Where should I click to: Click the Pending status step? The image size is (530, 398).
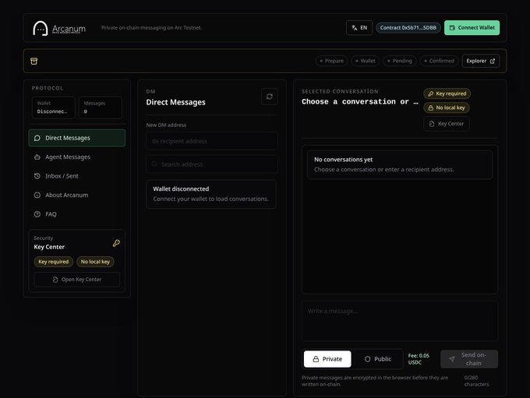point(400,61)
